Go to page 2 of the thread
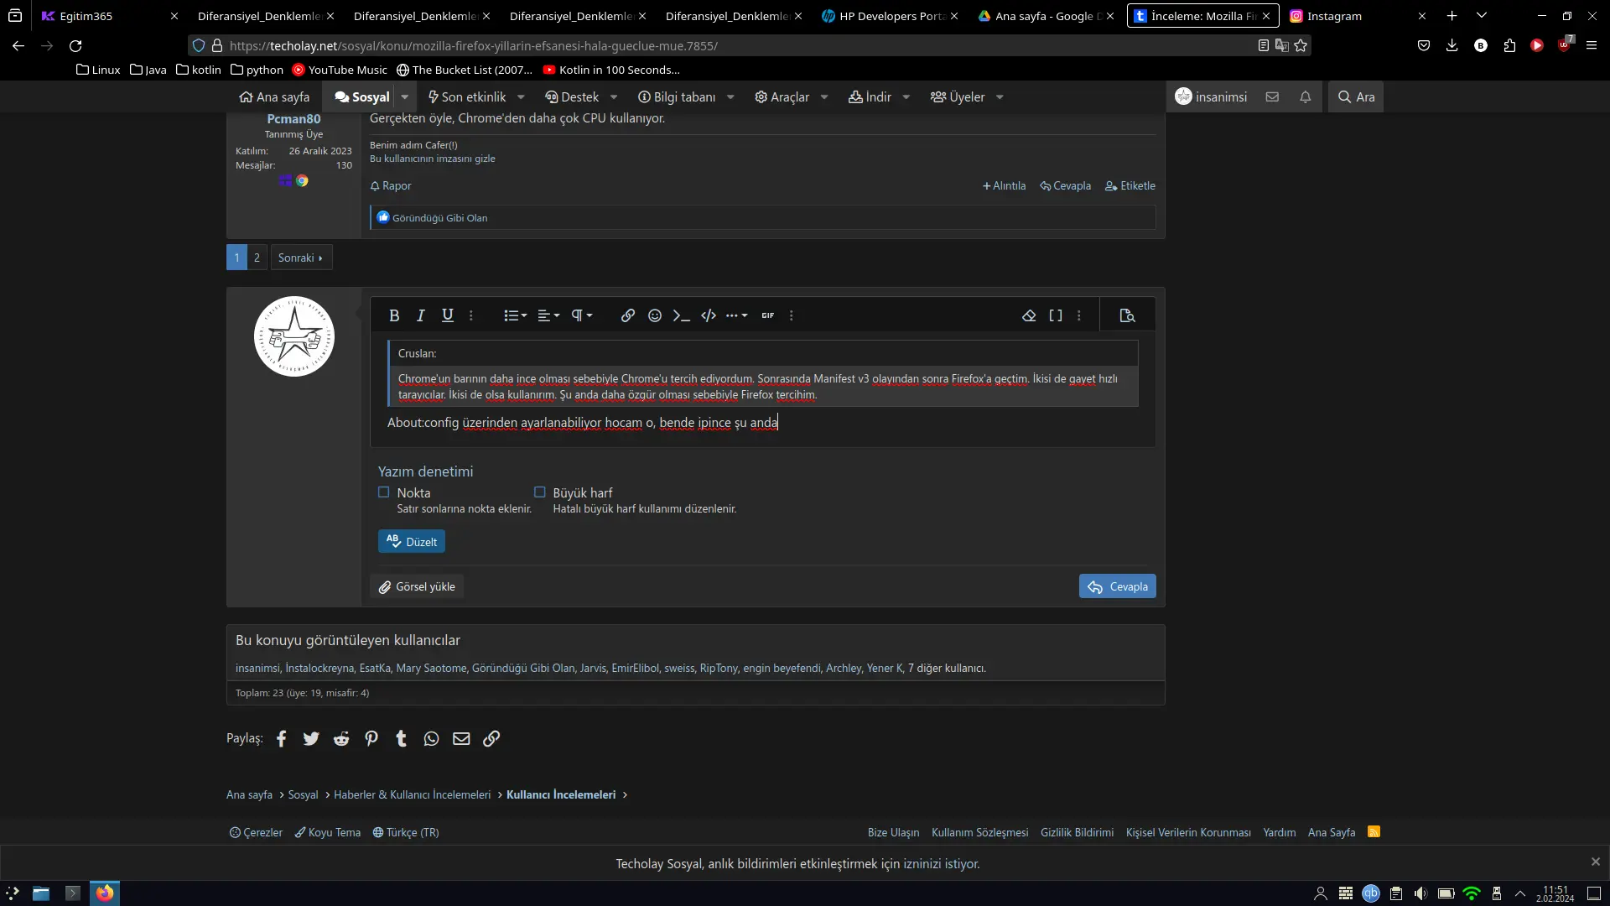The width and height of the screenshot is (1610, 906). coord(257,258)
